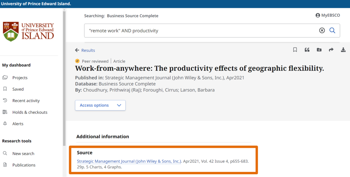Click the Holds & checkouts books icon

tap(5, 112)
